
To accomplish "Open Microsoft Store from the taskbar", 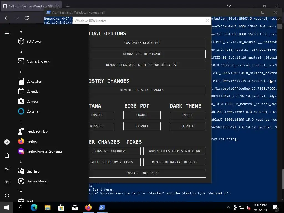I will tap(61, 207).
